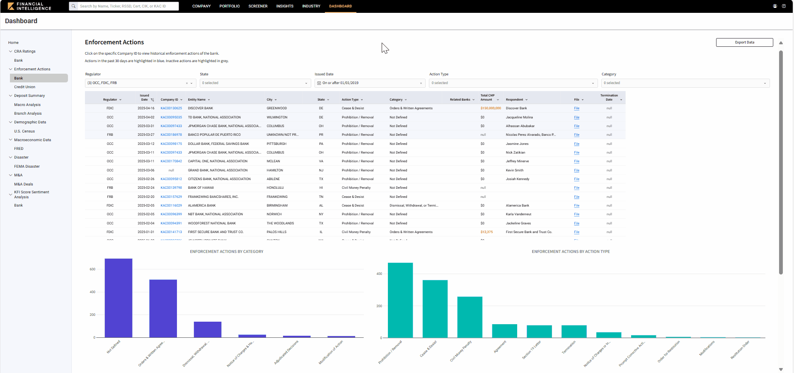Open the Termination Date column header menu
Viewport: 794px width, 373px height.
coord(621,100)
